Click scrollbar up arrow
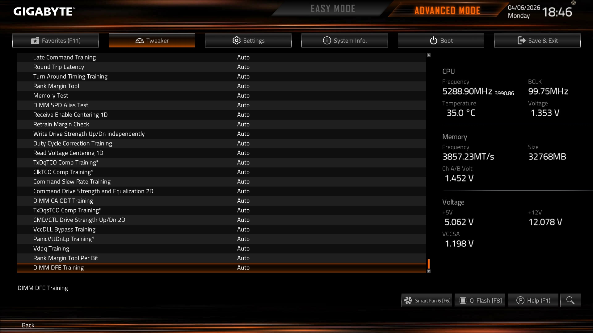Viewport: 593px width, 333px height. pyautogui.click(x=429, y=55)
